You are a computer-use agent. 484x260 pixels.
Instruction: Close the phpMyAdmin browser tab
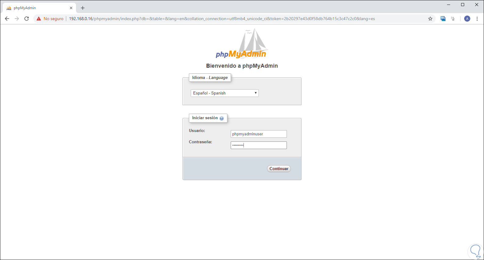pos(71,8)
